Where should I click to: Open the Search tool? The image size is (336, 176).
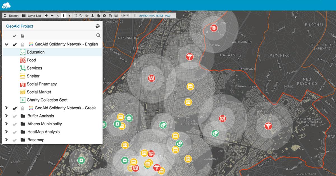tap(11, 16)
